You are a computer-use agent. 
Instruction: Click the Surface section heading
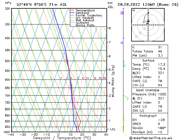(x=148, y=60)
